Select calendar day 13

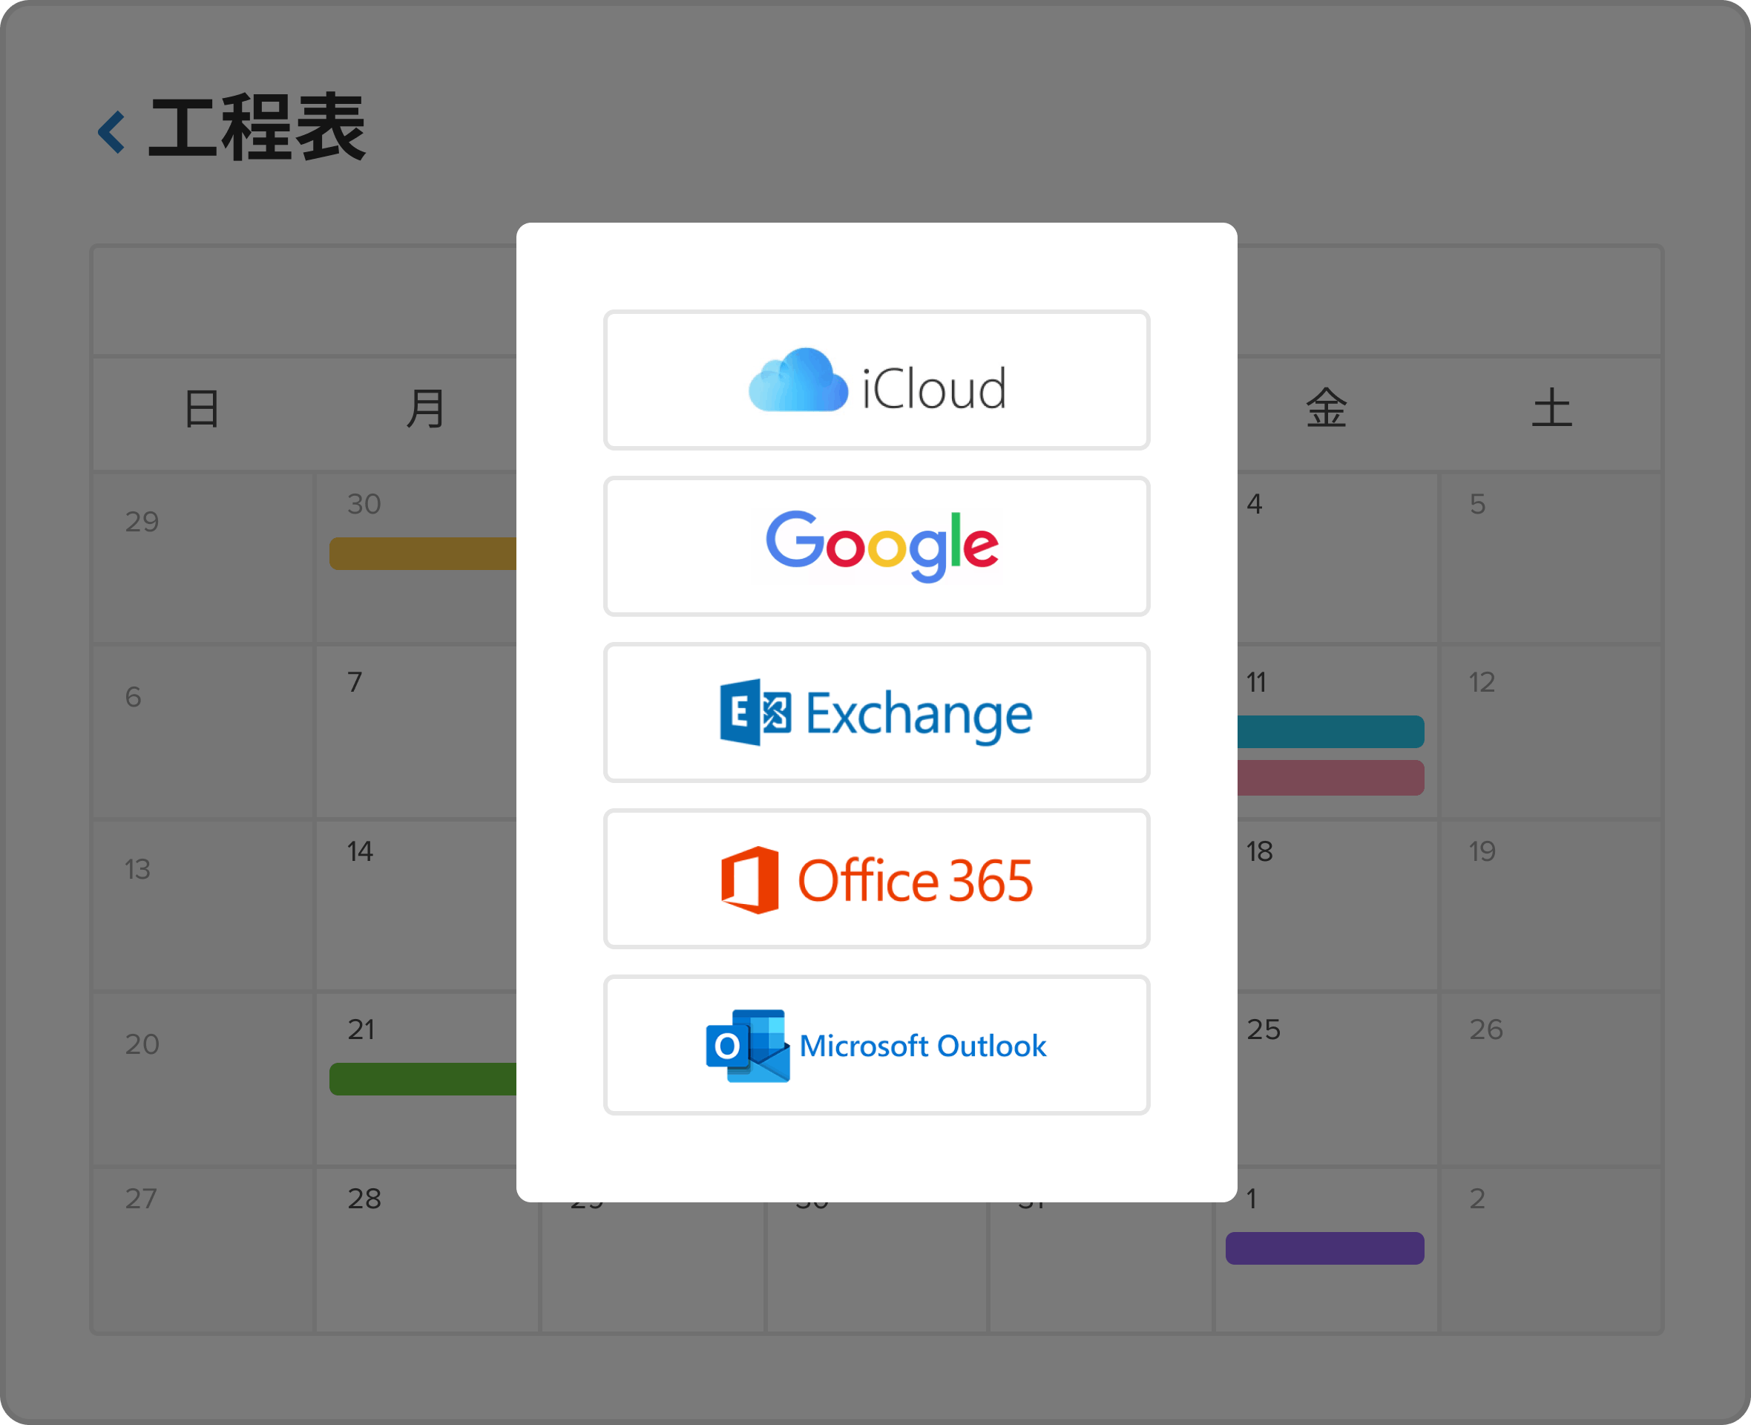click(137, 868)
